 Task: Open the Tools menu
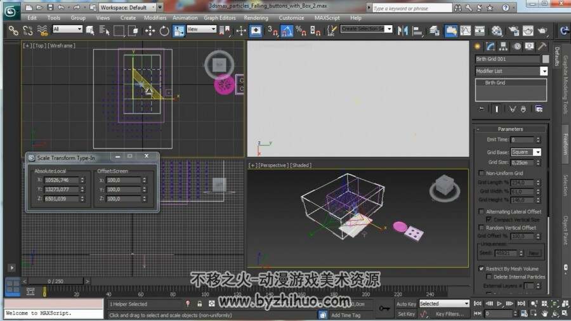(53, 18)
